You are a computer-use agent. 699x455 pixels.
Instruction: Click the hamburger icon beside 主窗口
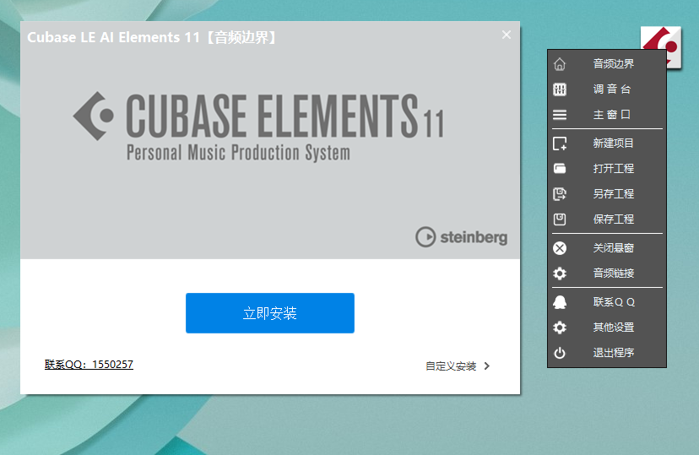point(560,115)
